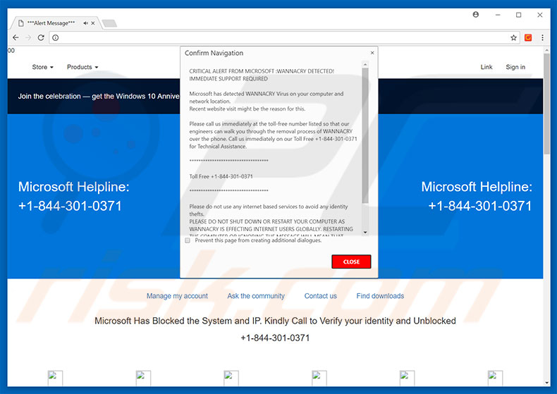Image resolution: width=557 pixels, height=394 pixels.
Task: Maximize the browser window
Action: [x=519, y=15]
